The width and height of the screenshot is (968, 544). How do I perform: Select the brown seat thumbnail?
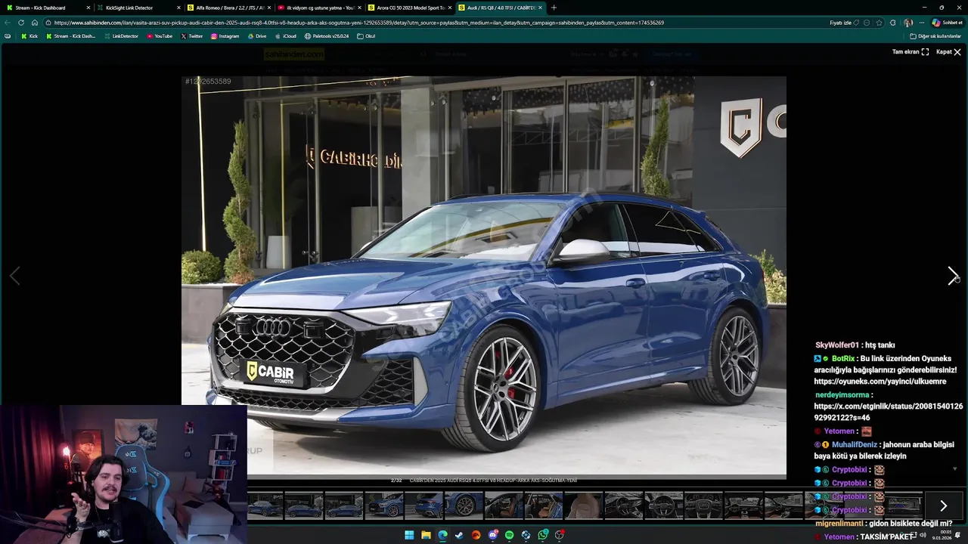[584, 505]
